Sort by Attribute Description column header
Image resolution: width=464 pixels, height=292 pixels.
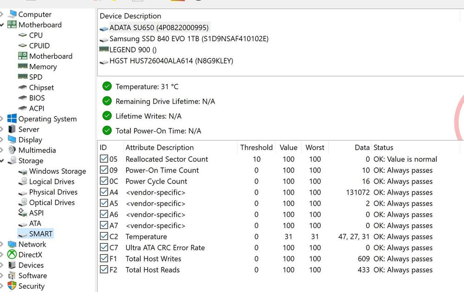tap(180, 147)
